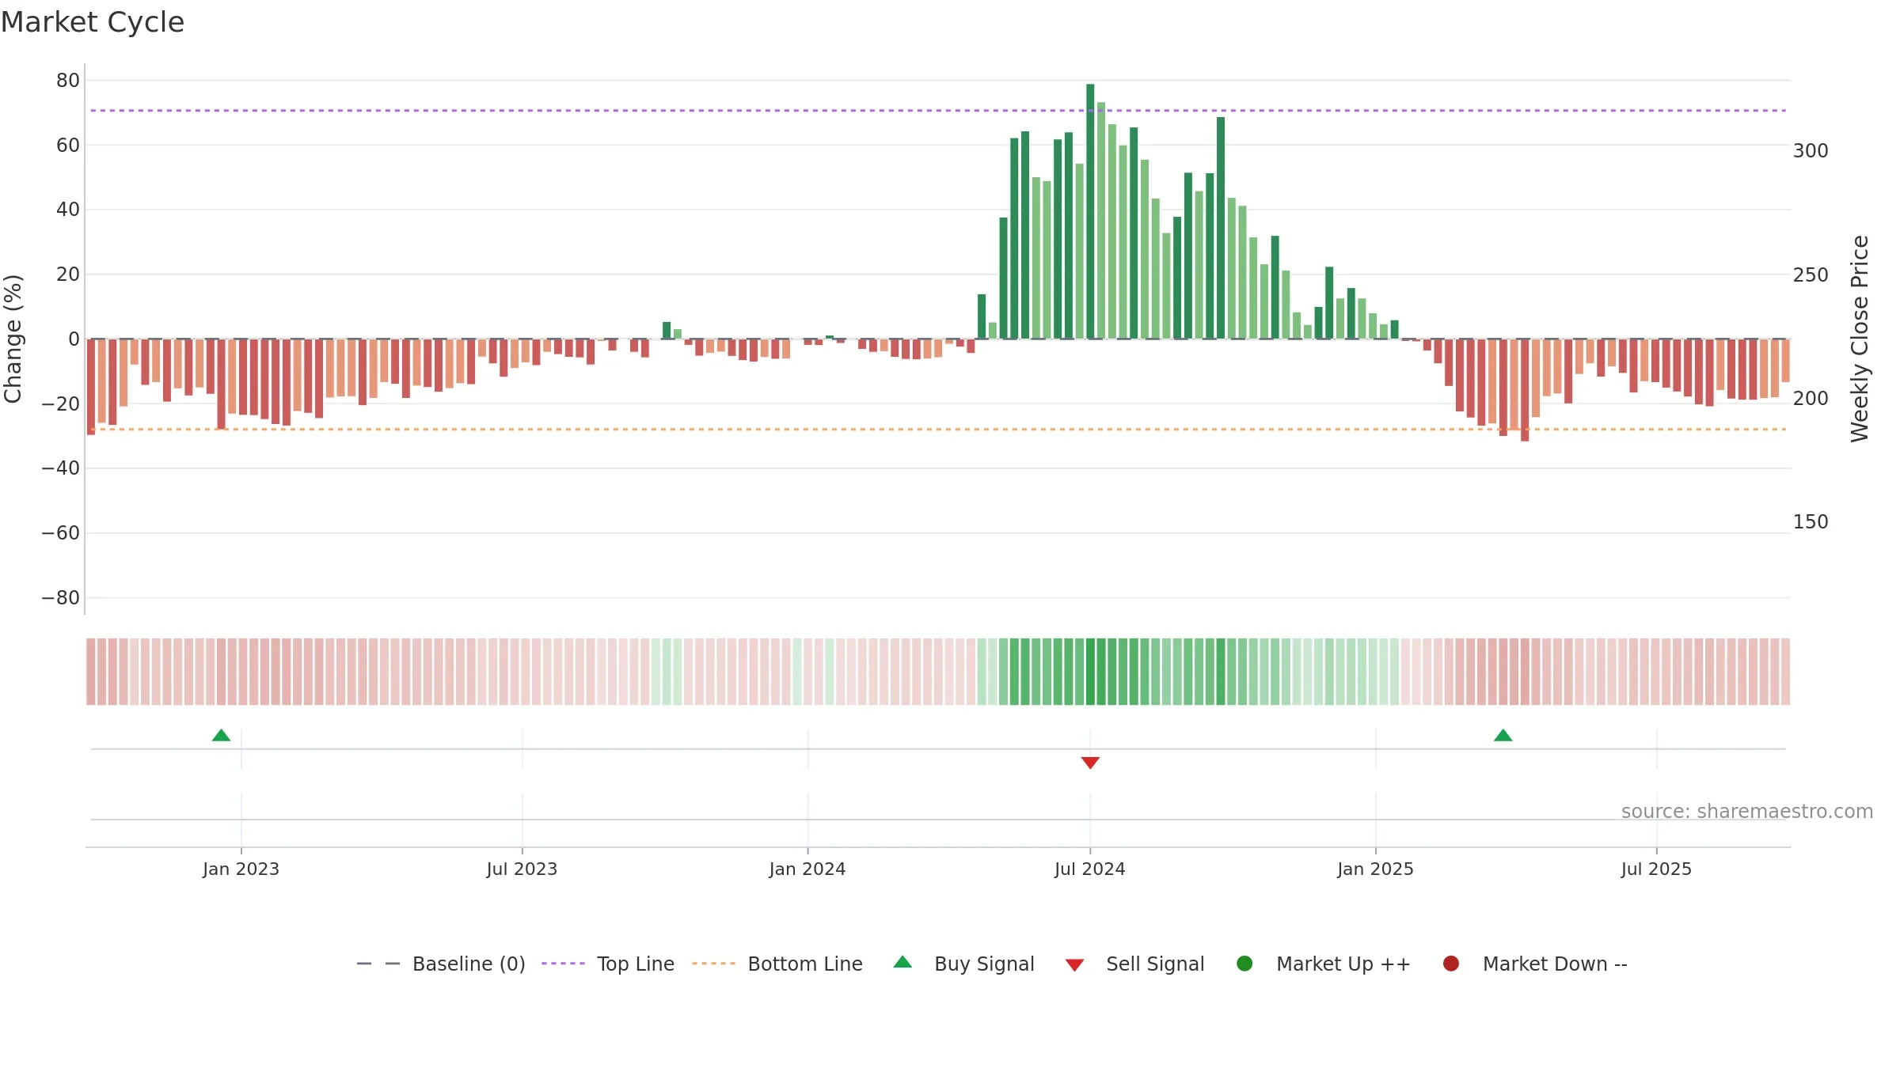Image resolution: width=1900 pixels, height=1068 pixels.
Task: Click the source: sharemaestro.com text
Action: 1747,812
